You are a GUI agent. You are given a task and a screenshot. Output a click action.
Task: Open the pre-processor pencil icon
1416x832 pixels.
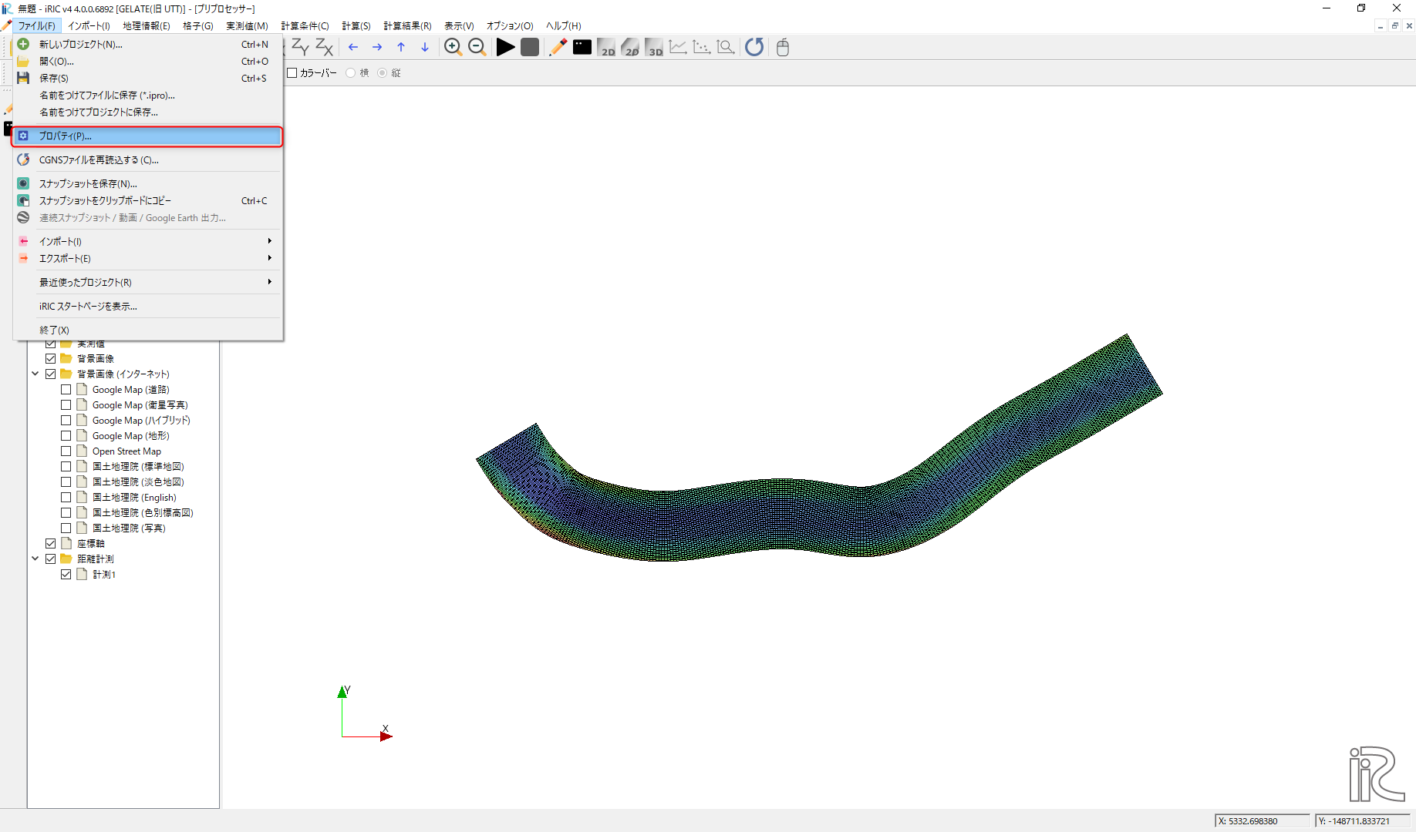point(558,47)
